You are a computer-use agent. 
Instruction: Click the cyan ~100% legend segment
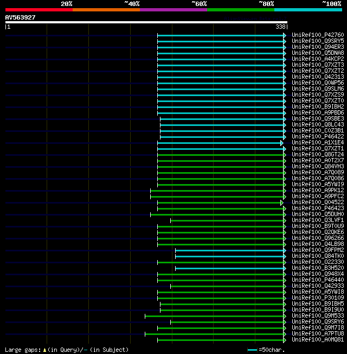click(x=308, y=10)
